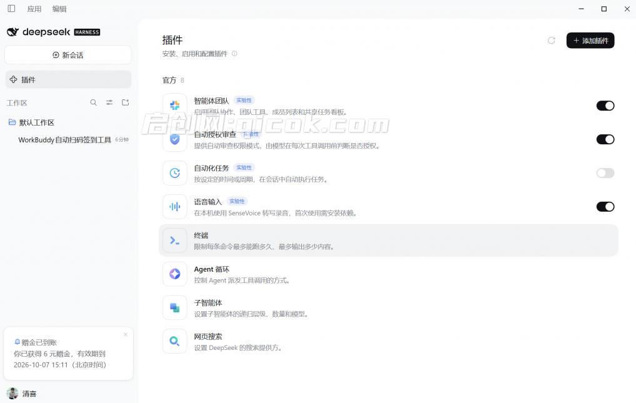This screenshot has width=636, height=403.
Task: Click 添加插件 button
Action: pyautogui.click(x=590, y=40)
